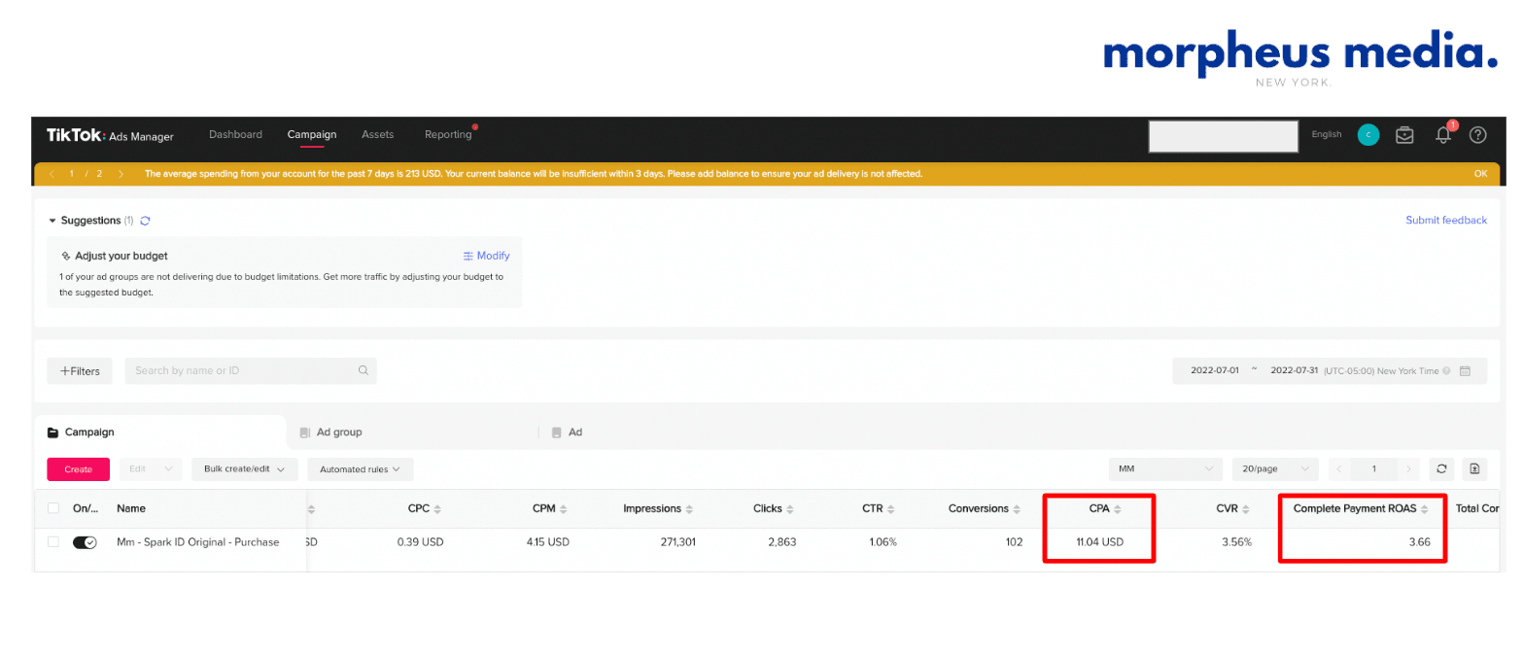Go to previous banner message

tap(52, 174)
